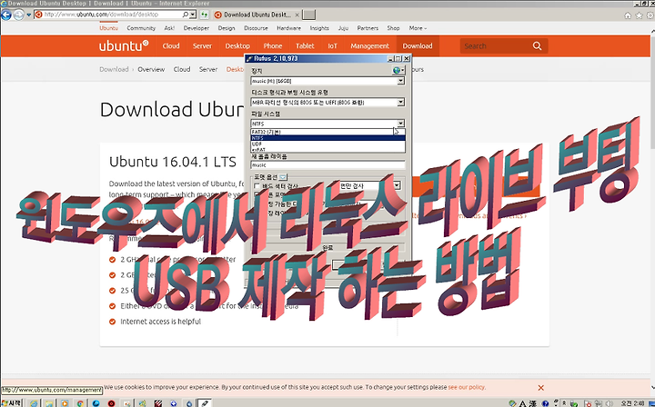The width and height of the screenshot is (655, 407).
Task: Toggle the file system dropdown arrow
Action: coord(400,123)
